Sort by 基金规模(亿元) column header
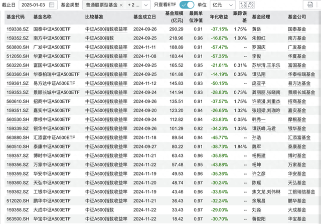This screenshot has width=321, height=224. coord(175,17)
